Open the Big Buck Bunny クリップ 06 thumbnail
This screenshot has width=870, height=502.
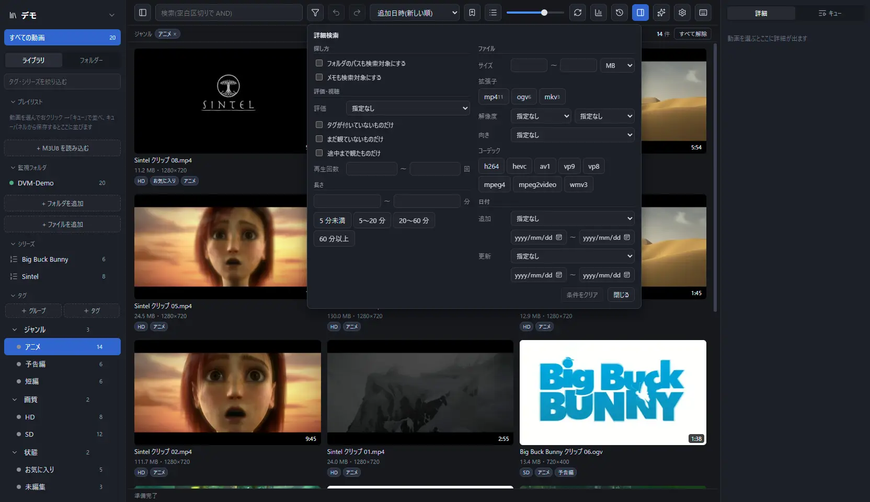(613, 392)
